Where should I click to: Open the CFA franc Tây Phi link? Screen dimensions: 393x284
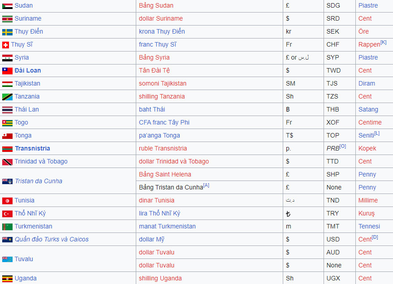pyautogui.click(x=164, y=122)
